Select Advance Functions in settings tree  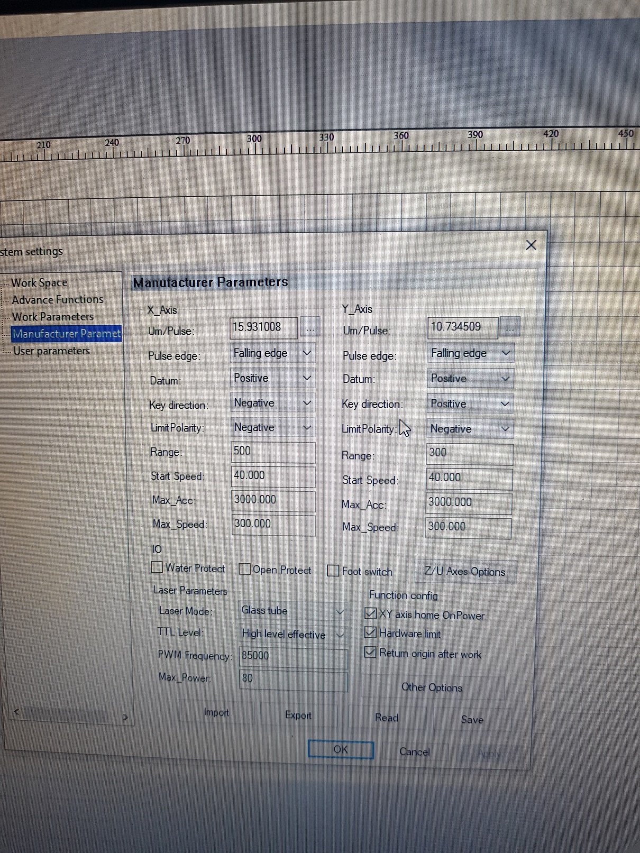[57, 300]
